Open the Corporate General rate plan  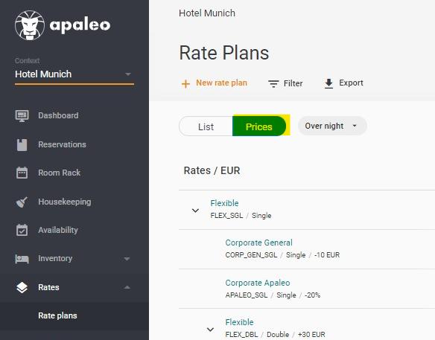coord(258,243)
